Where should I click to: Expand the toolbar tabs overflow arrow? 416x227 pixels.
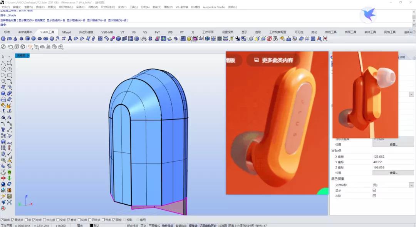click(x=411, y=32)
